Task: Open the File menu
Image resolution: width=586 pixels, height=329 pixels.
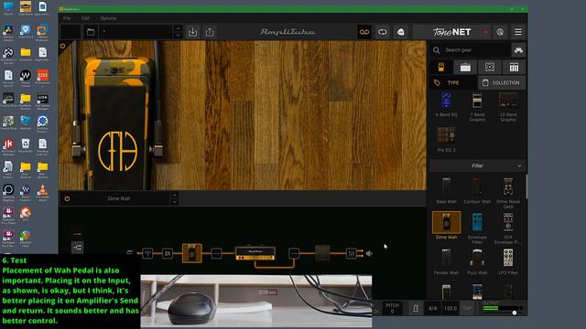Action: pos(67,18)
